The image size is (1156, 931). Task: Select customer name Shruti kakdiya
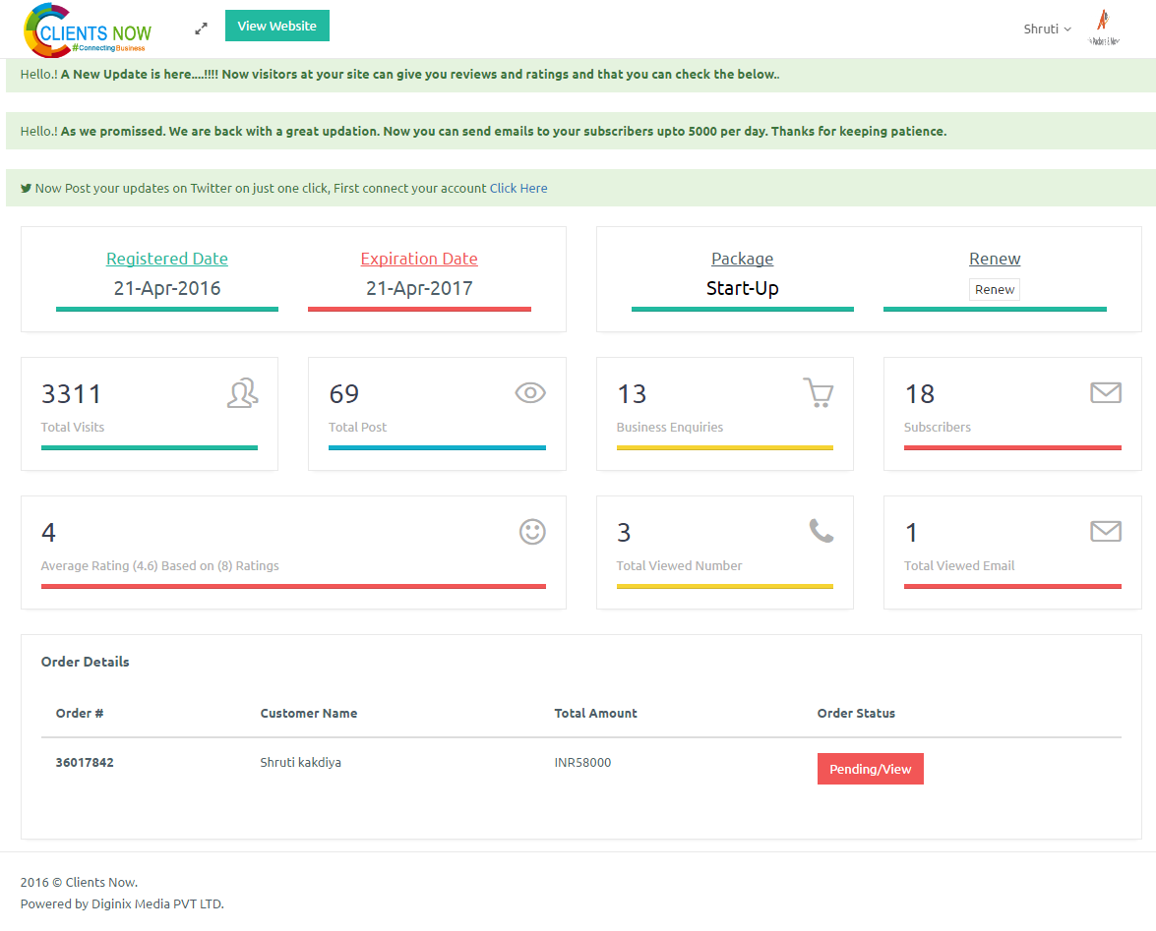[x=301, y=762]
